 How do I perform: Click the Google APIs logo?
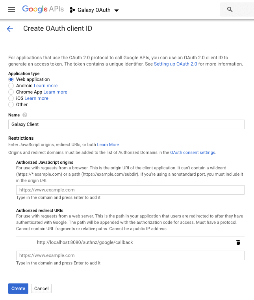pos(43,9)
